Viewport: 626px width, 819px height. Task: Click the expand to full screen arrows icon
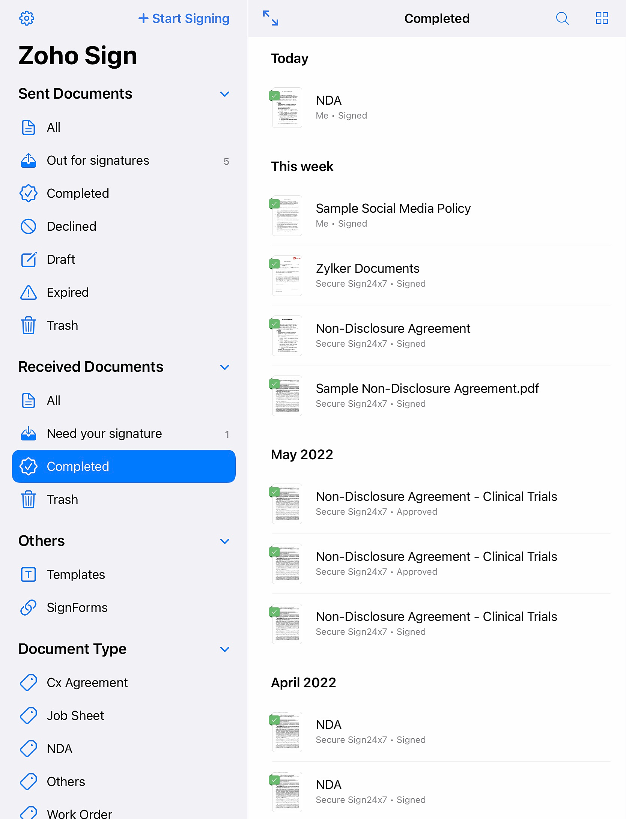coord(270,18)
